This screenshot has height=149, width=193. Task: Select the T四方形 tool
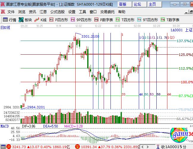click(125, 20)
